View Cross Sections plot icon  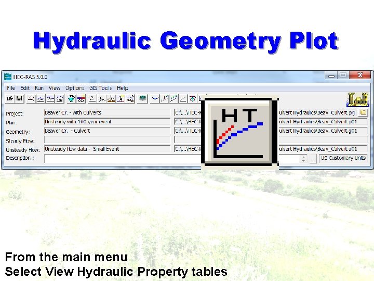pyautogui.click(x=155, y=98)
